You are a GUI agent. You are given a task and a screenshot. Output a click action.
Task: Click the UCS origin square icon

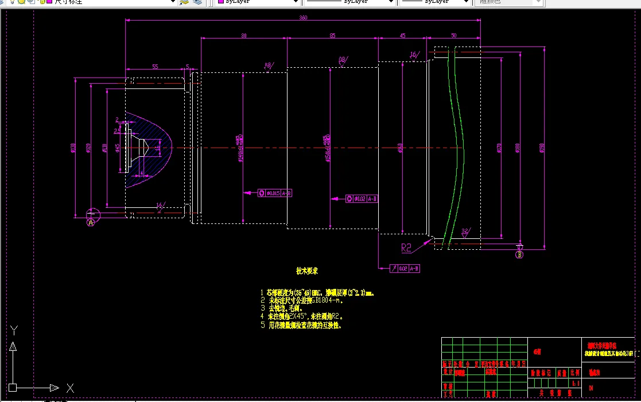pyautogui.click(x=13, y=388)
